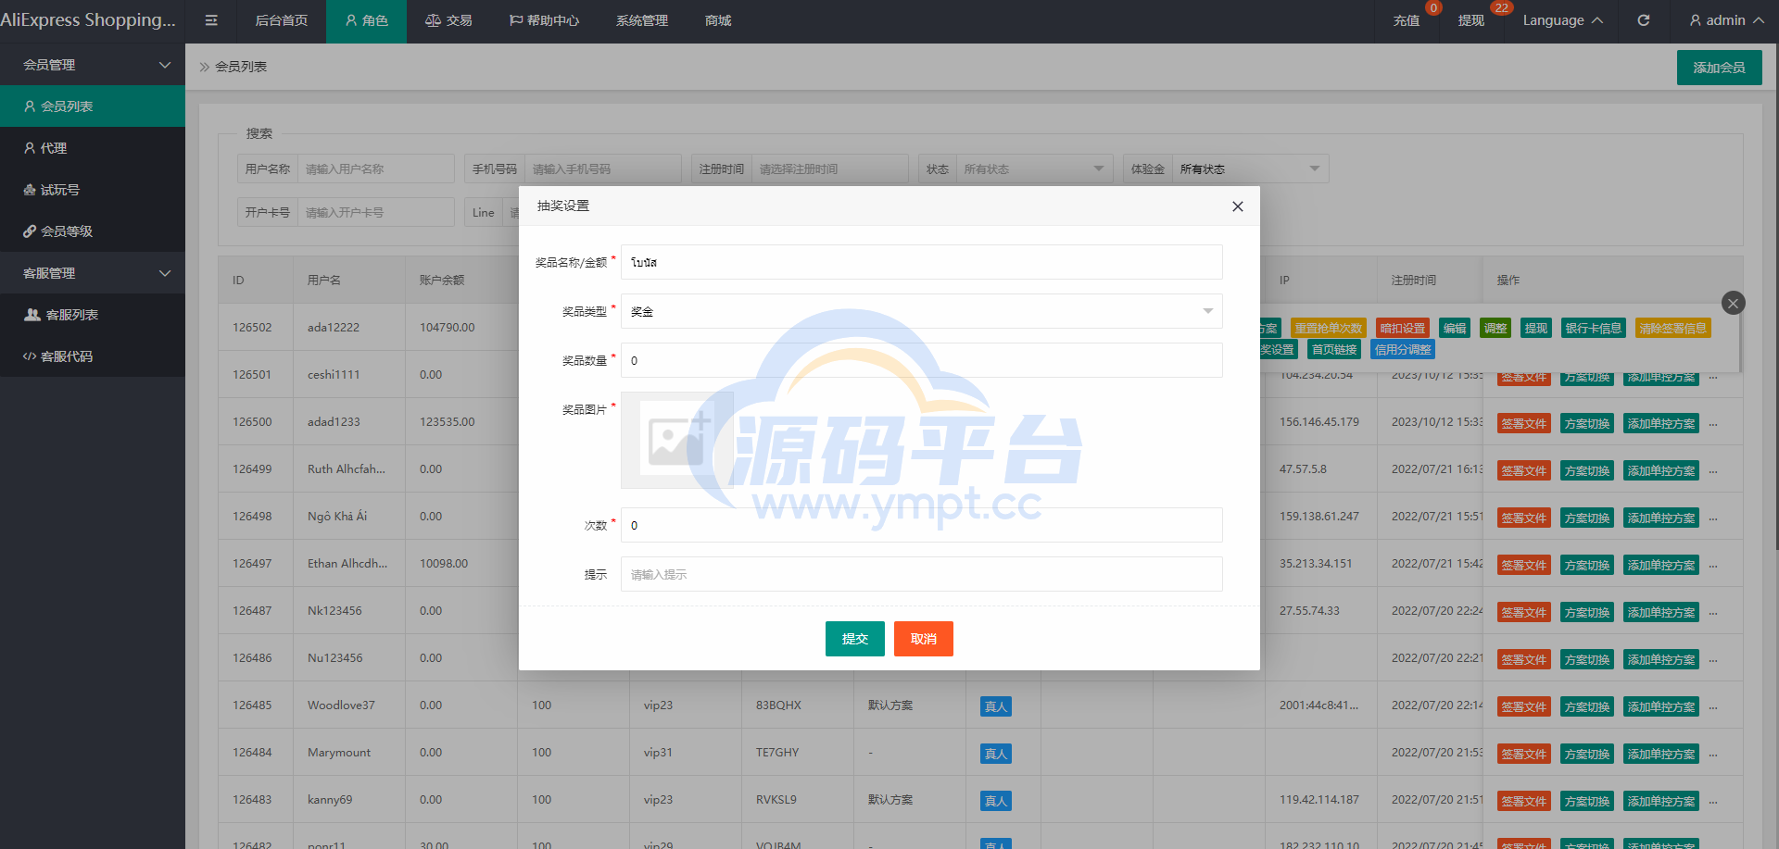Open the more actions ellipsis for Ethan Alhcdh row
The width and height of the screenshot is (1779, 849).
point(1713,566)
